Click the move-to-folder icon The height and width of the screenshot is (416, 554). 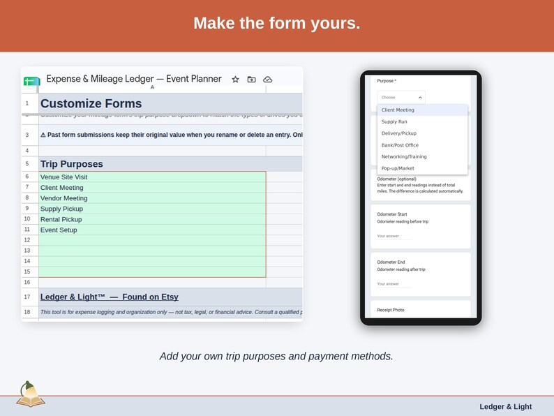(251, 80)
